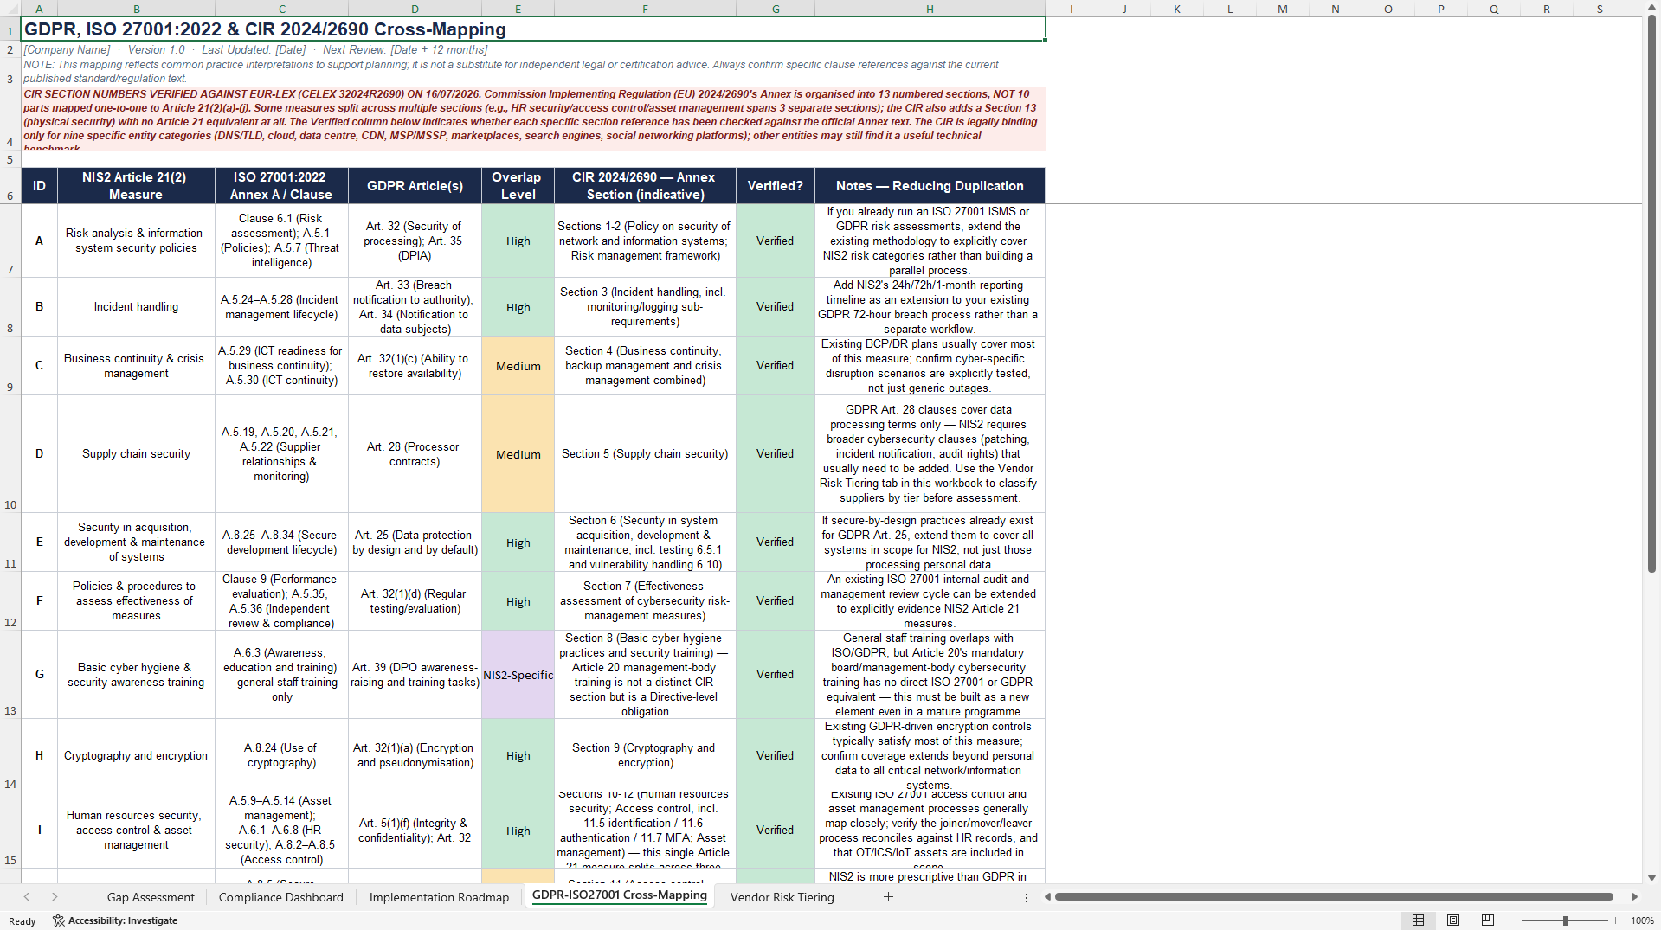Open Accessibility: Investigate status

[x=115, y=920]
